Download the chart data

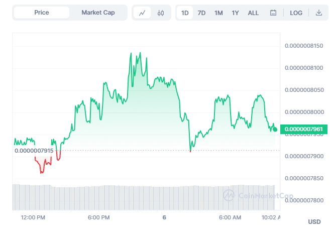tap(318, 13)
